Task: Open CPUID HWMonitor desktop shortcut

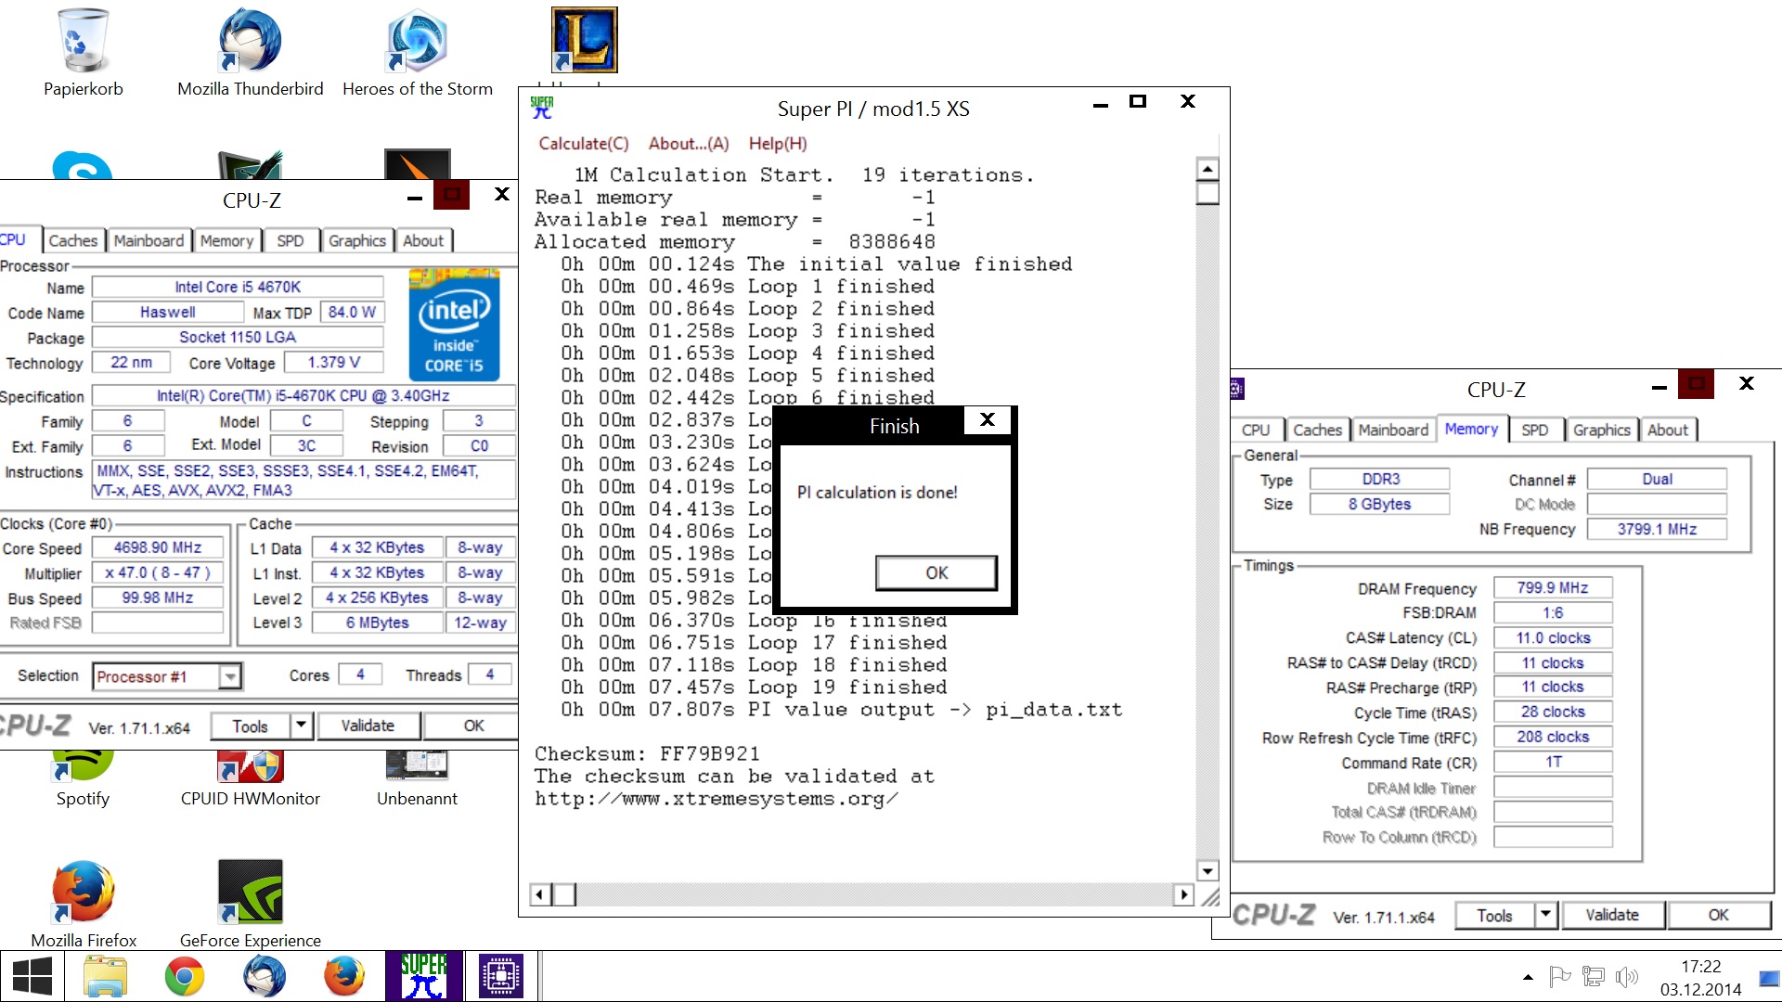Action: tap(250, 779)
